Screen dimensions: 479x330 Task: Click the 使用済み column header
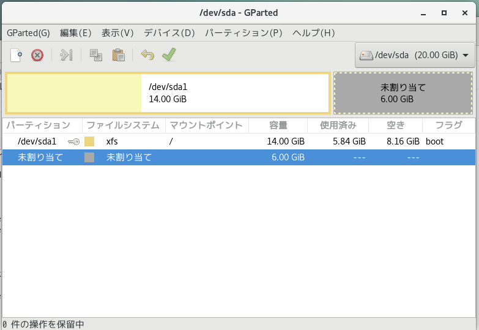pyautogui.click(x=338, y=125)
